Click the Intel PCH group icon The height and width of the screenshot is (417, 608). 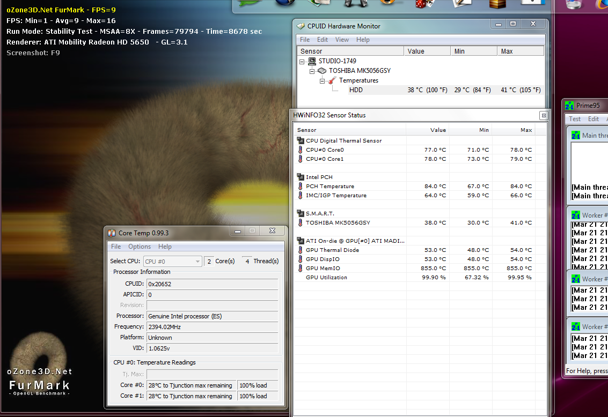301,177
